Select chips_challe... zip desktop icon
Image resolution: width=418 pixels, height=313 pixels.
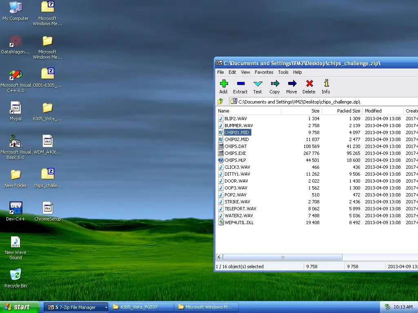coord(47,178)
